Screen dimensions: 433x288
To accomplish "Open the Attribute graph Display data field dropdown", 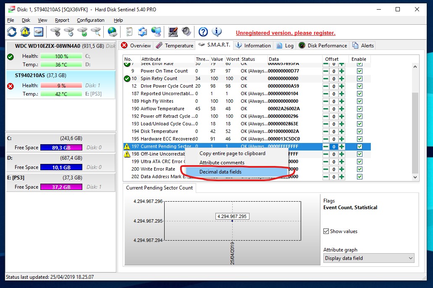I will 369,258.
